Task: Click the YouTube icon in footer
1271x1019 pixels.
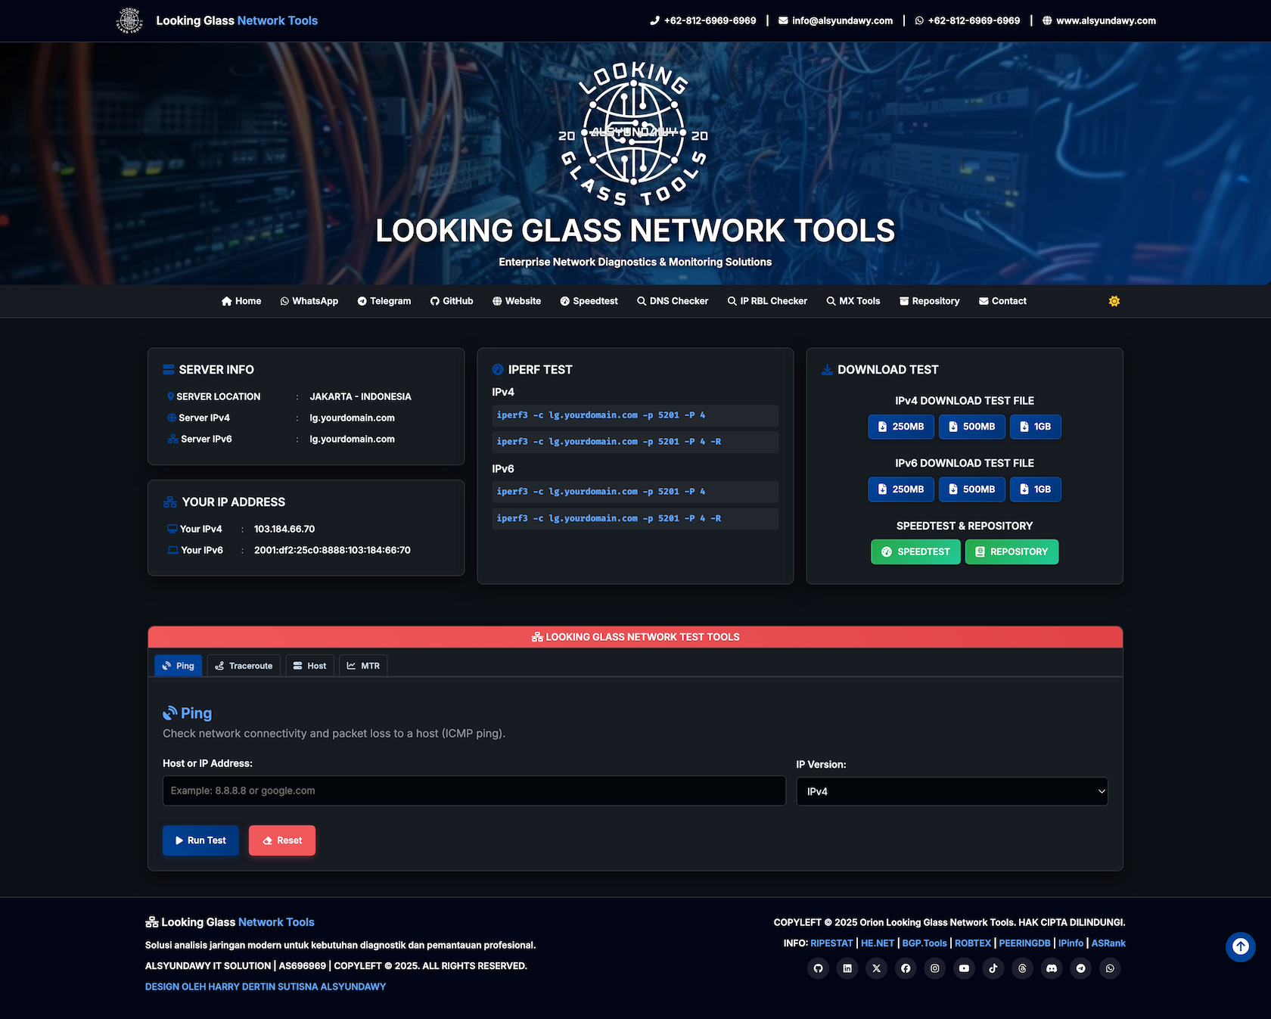Action: (964, 968)
